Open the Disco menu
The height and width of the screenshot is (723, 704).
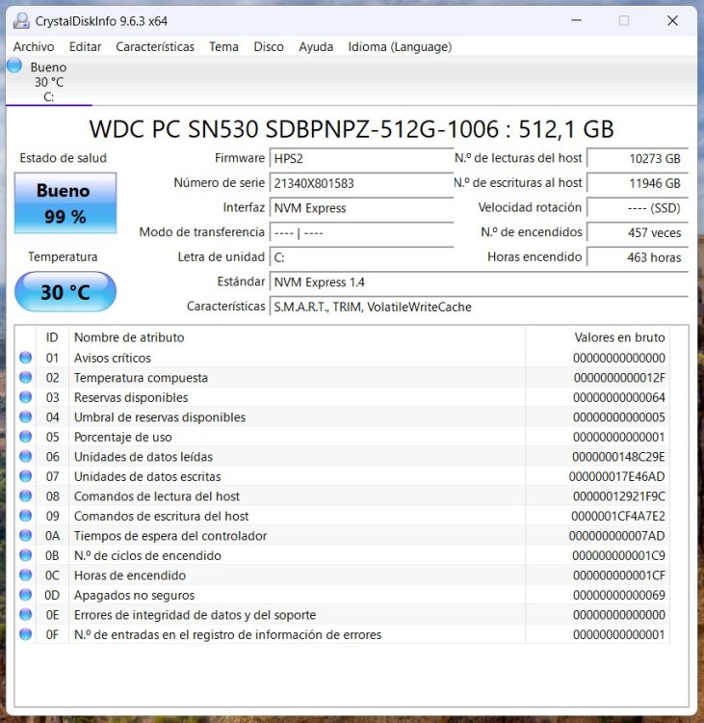pyautogui.click(x=269, y=46)
